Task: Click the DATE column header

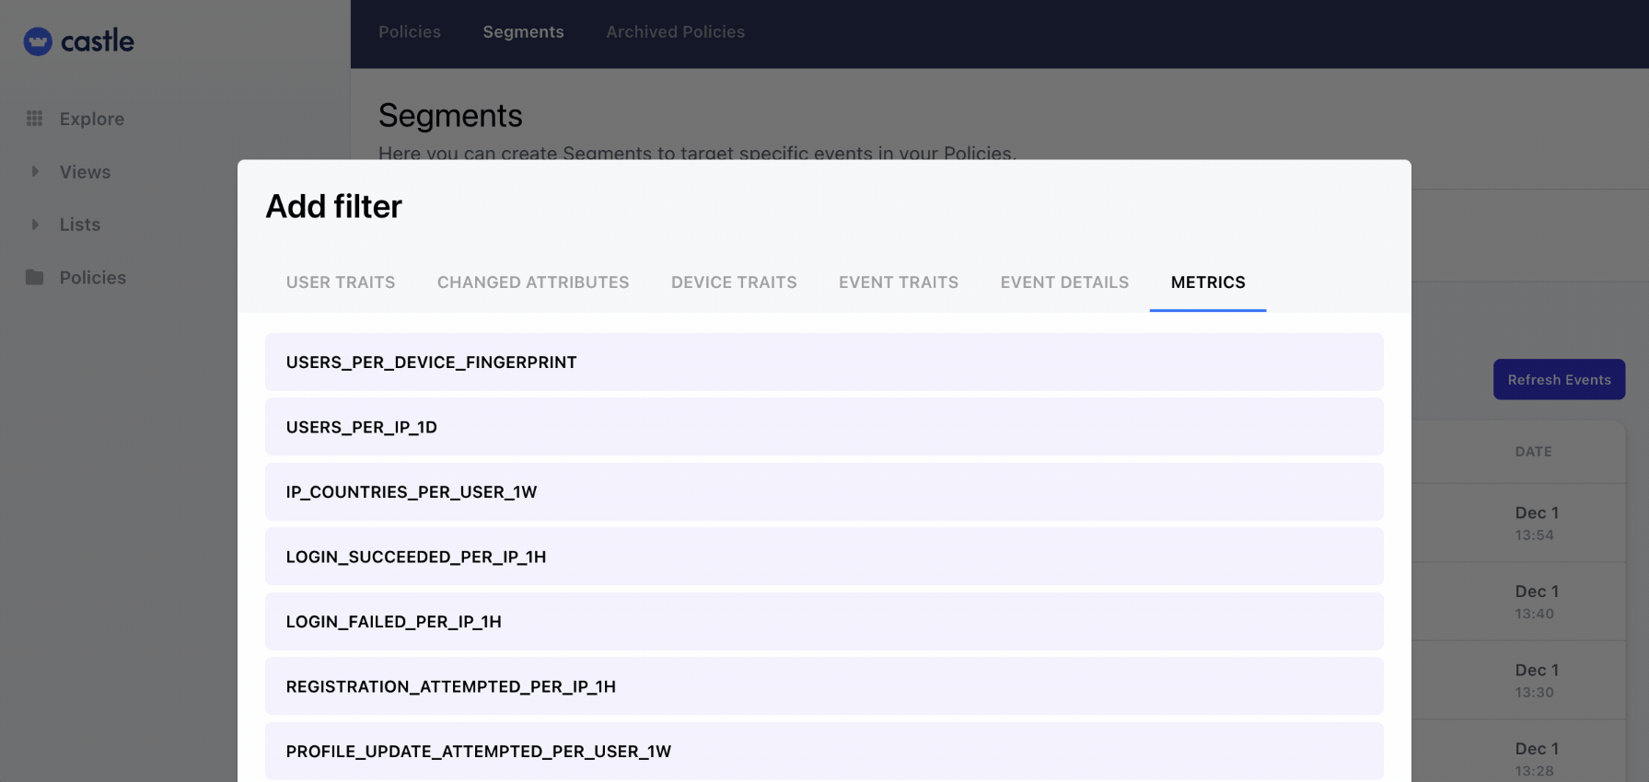Action: pyautogui.click(x=1534, y=452)
